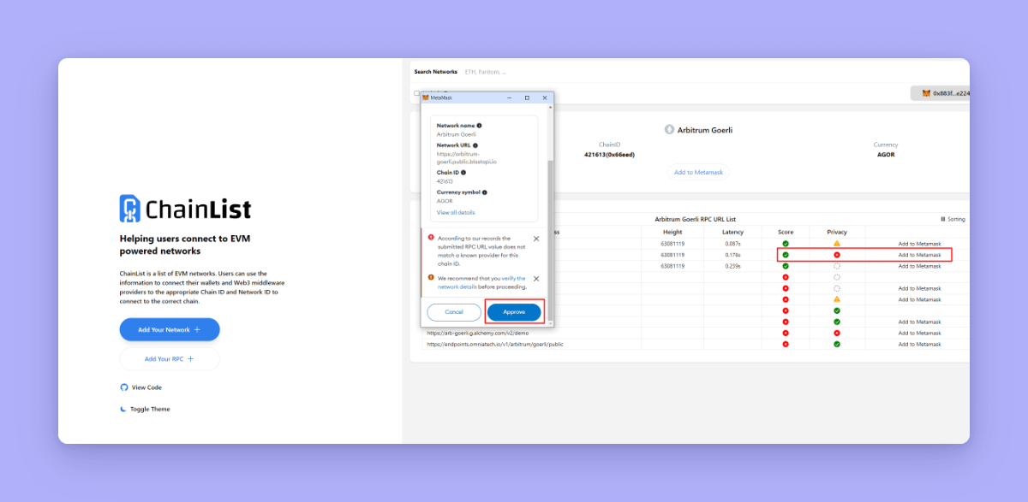The width and height of the screenshot is (1028, 502).
Task: Click the green privacy icon in omniatech.io row
Action: [x=837, y=344]
